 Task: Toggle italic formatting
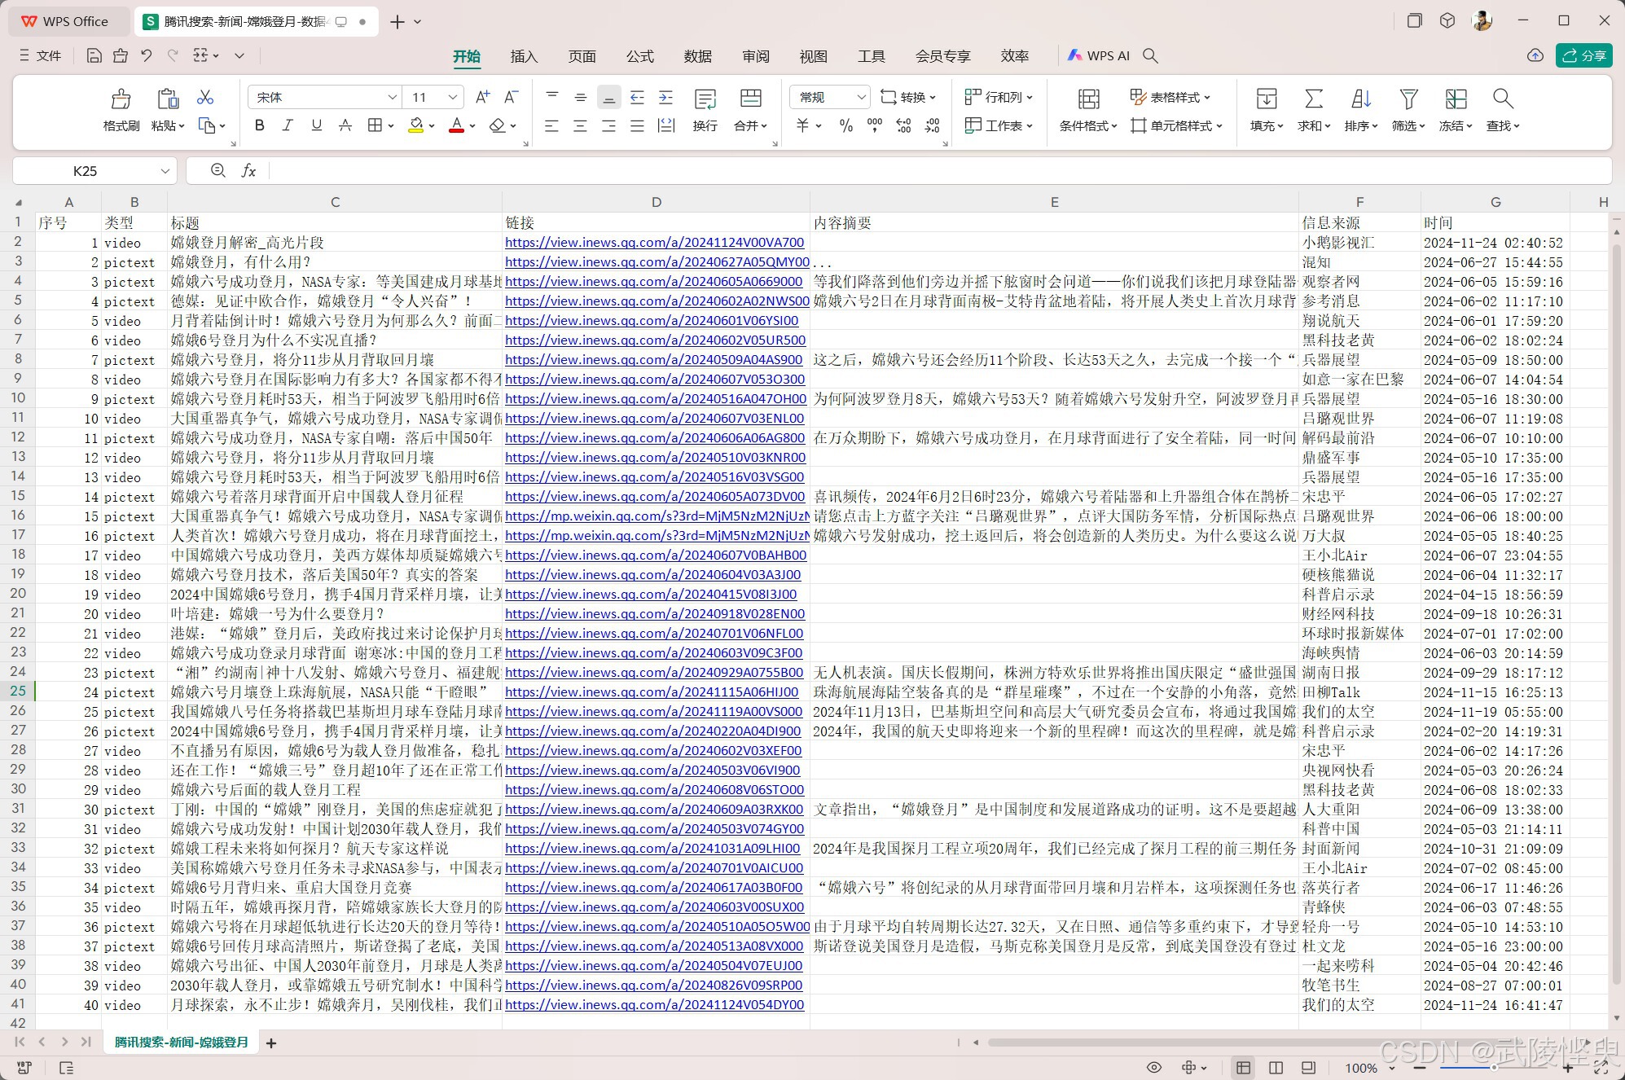(288, 125)
